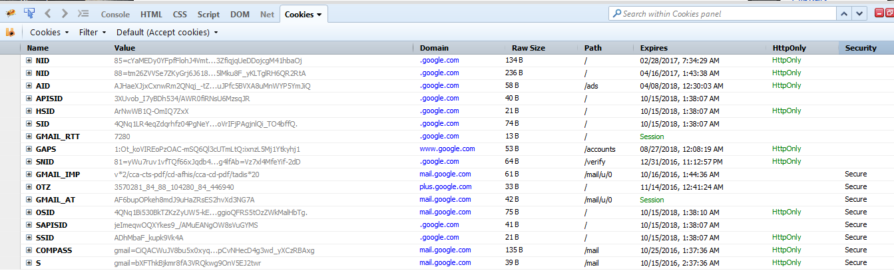Click the back navigation arrow
The height and width of the screenshot is (271, 894).
pyautogui.click(x=48, y=13)
